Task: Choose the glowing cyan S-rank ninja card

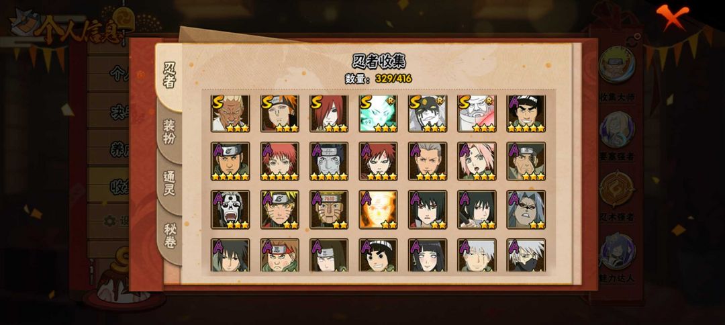Action: [378, 113]
